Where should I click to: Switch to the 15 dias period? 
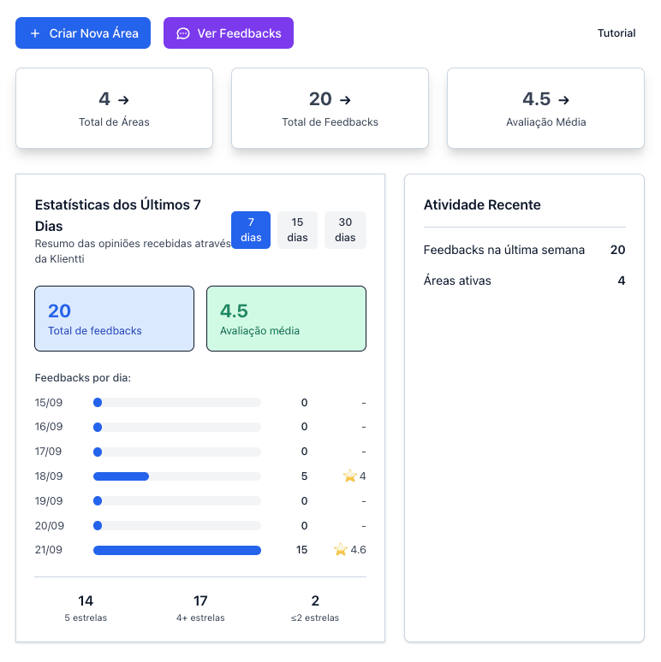click(x=297, y=230)
